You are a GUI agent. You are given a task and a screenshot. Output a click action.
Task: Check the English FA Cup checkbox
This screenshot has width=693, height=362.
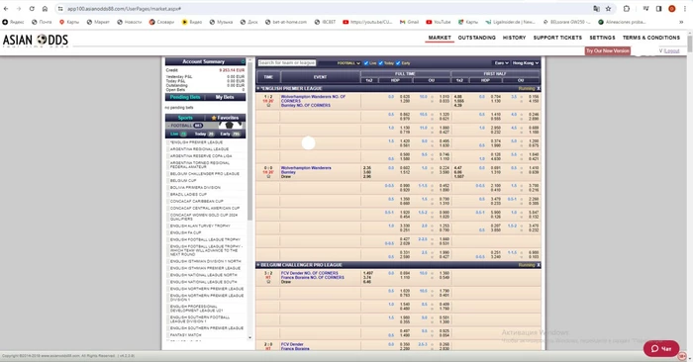click(168, 232)
